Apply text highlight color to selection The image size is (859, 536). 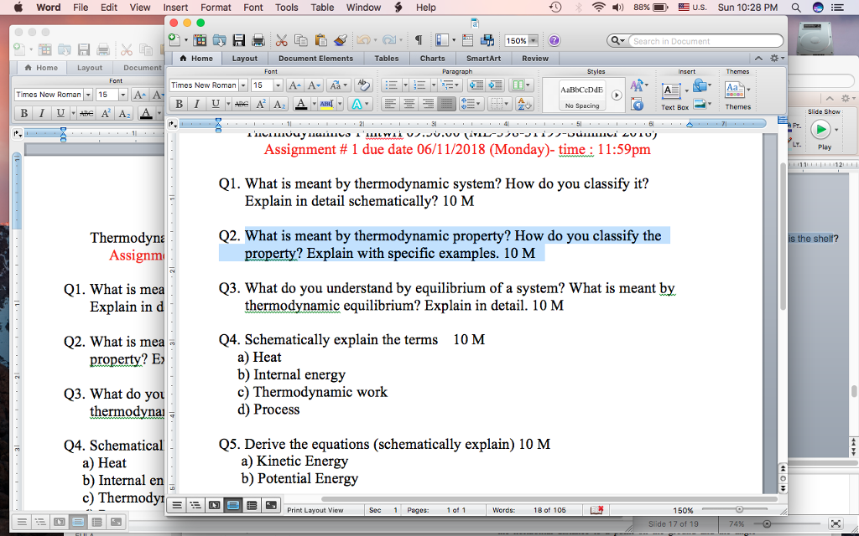[x=328, y=103]
